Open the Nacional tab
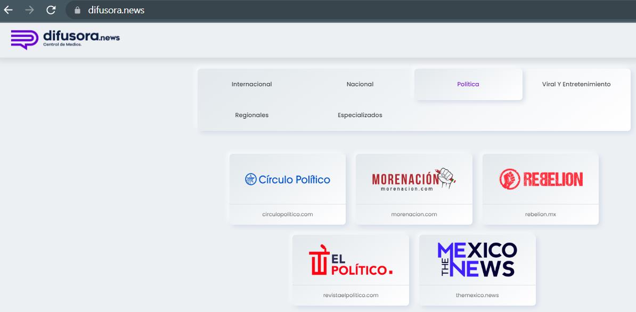This screenshot has height=312, width=636. [360, 84]
